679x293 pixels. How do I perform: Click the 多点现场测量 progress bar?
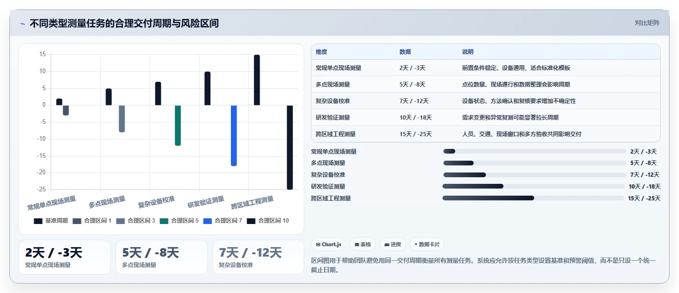tap(535, 163)
